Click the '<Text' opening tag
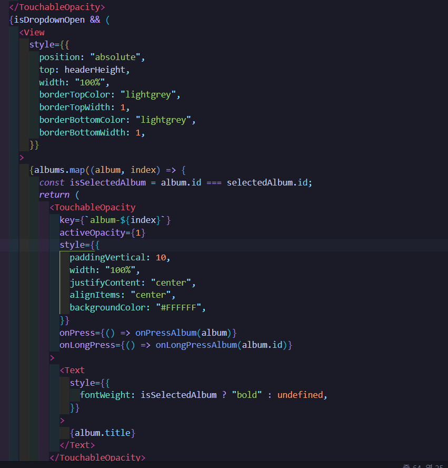This screenshot has width=448, height=468. tap(73, 370)
